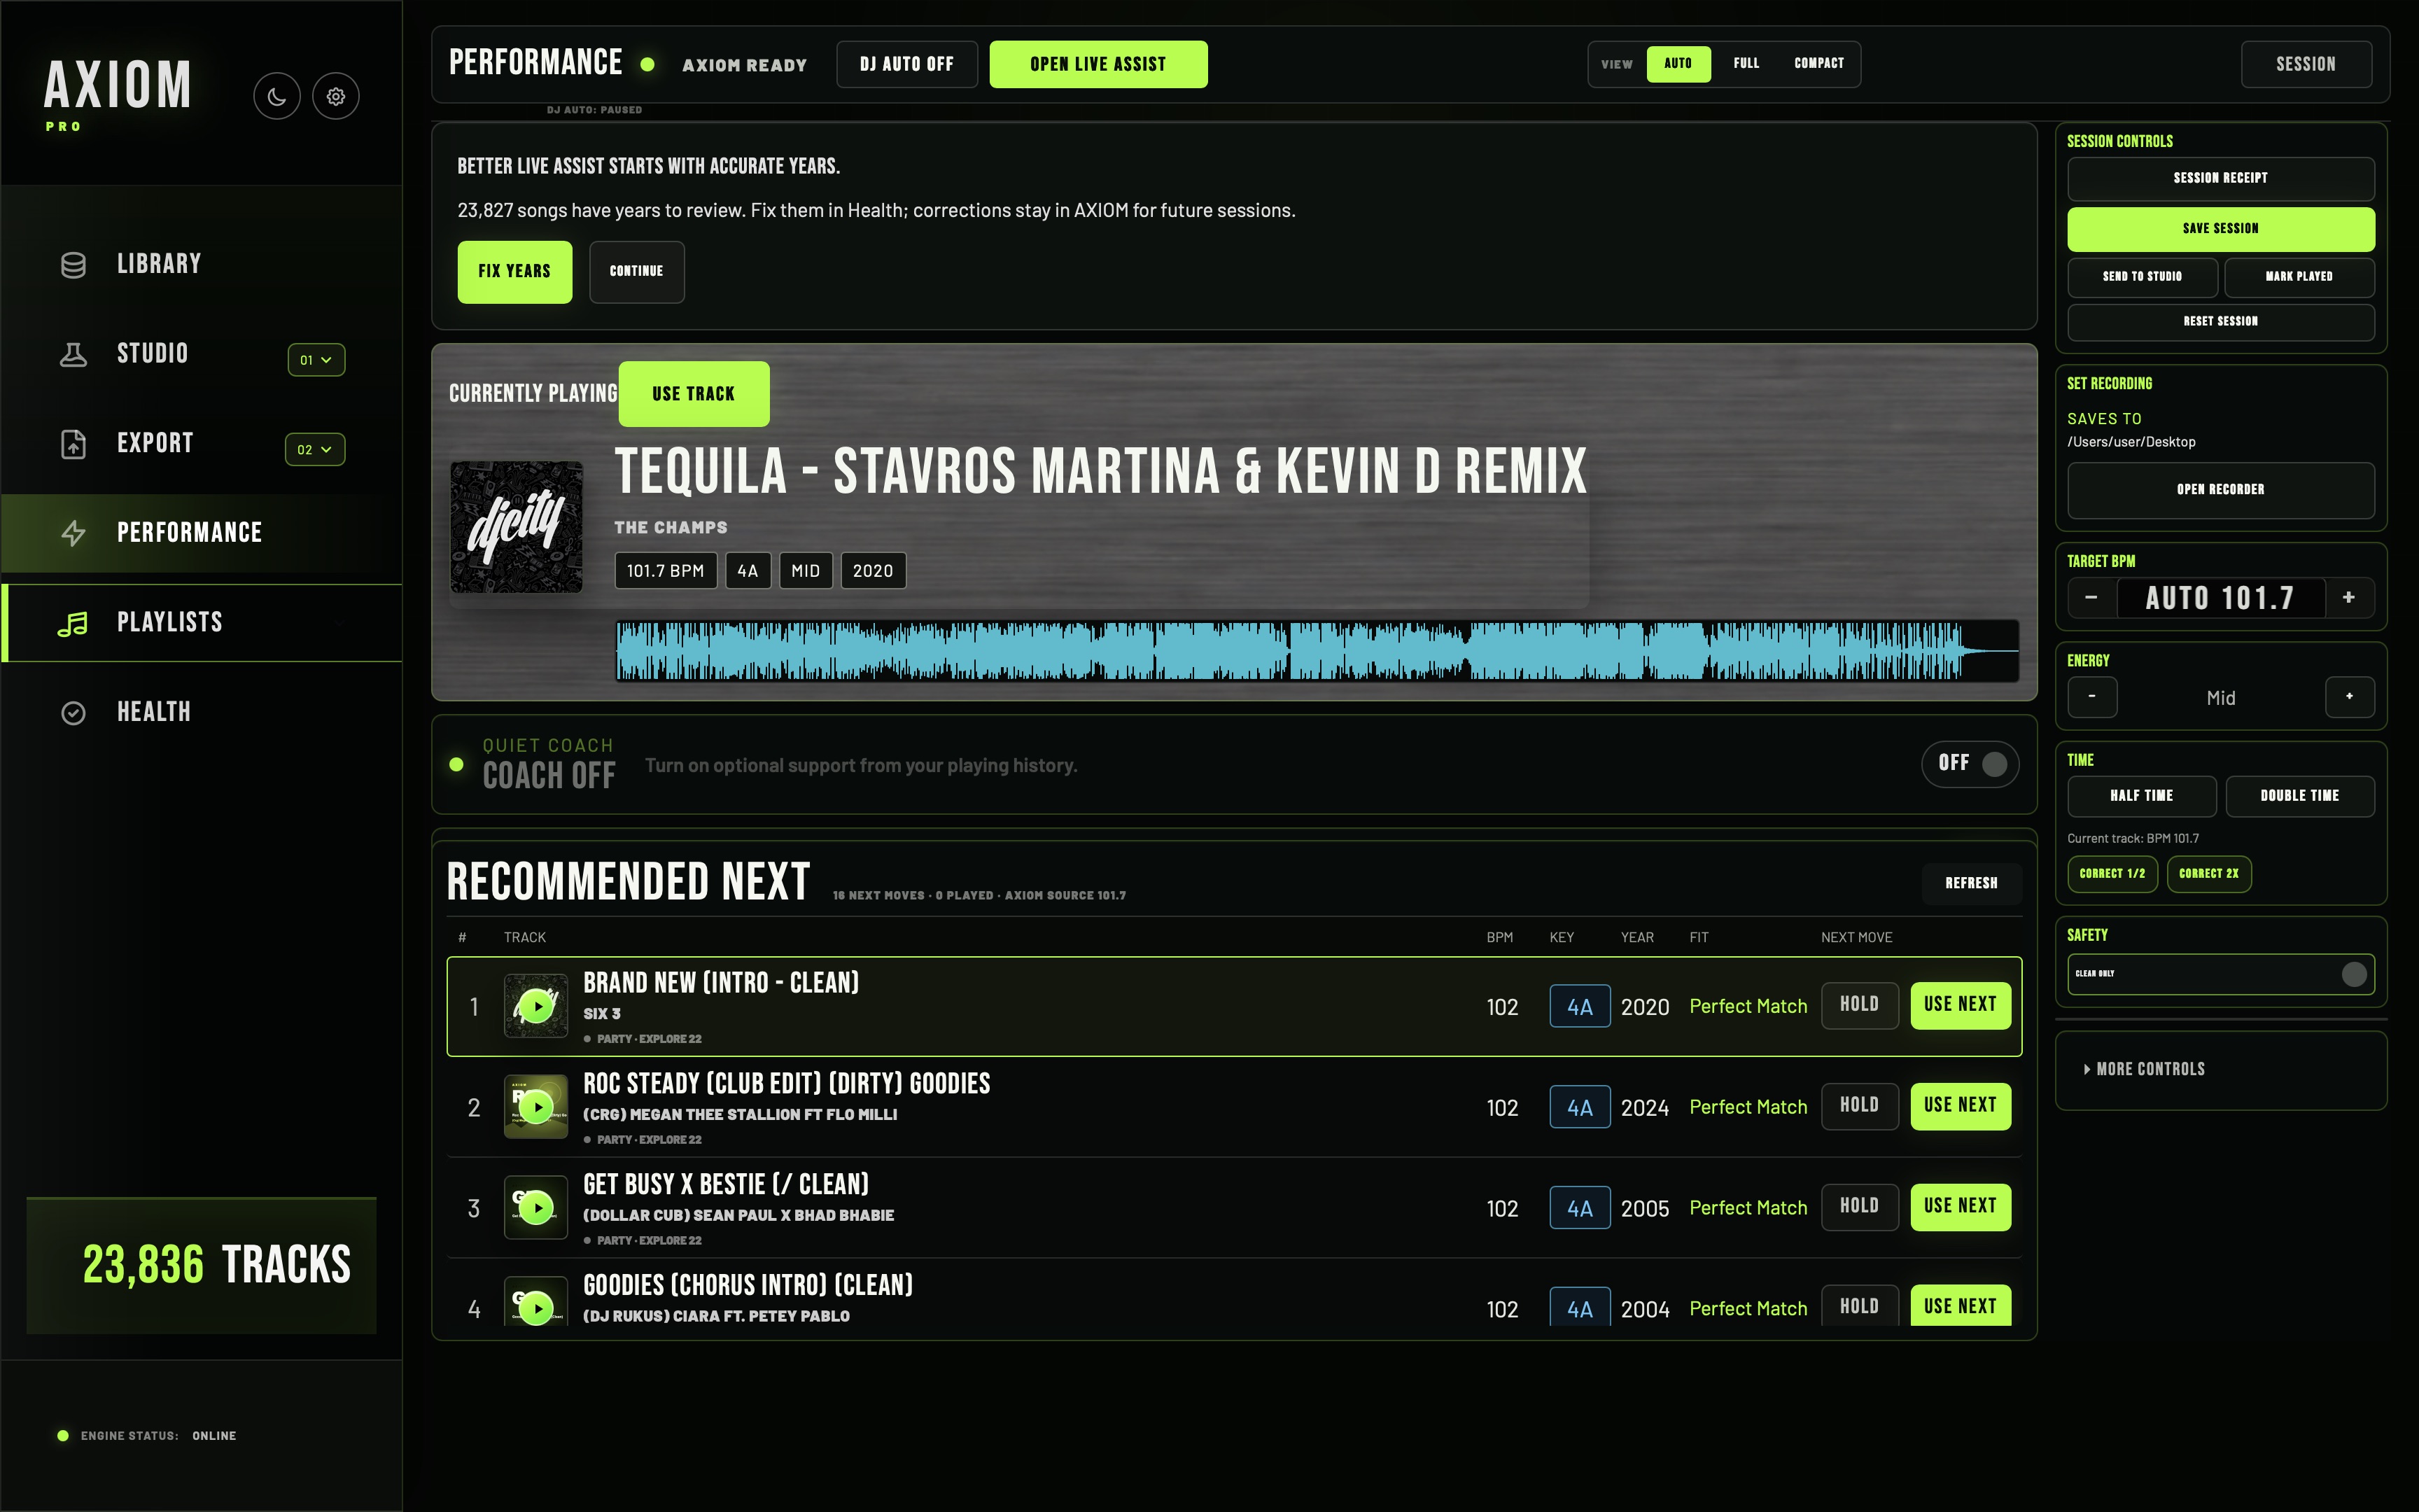Open settings gear icon
The width and height of the screenshot is (2419, 1512).
336,97
